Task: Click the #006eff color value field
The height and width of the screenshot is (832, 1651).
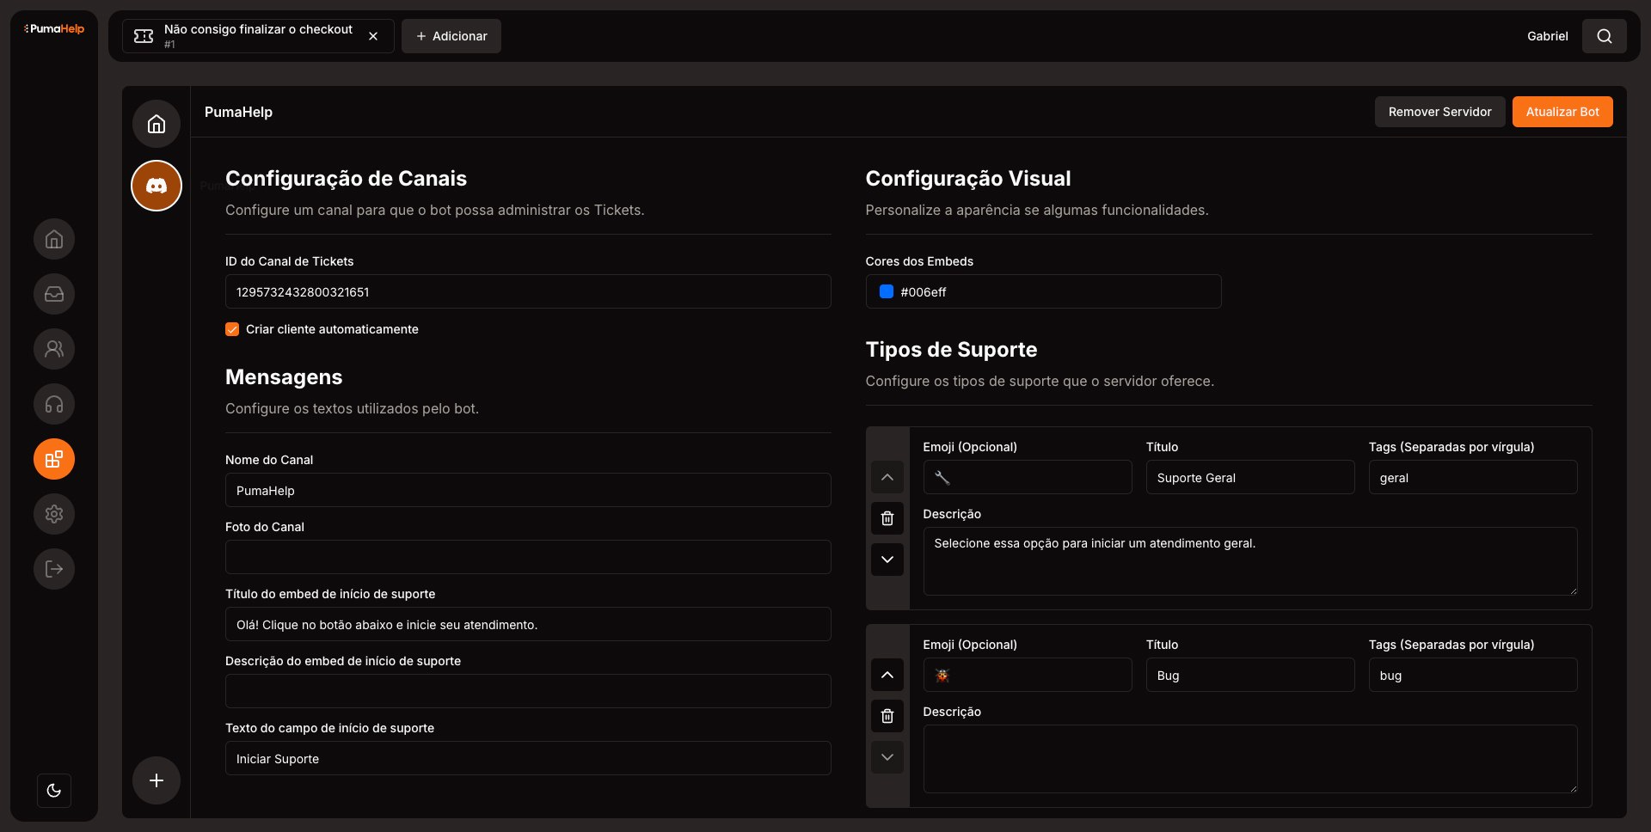Action: pyautogui.click(x=1043, y=292)
